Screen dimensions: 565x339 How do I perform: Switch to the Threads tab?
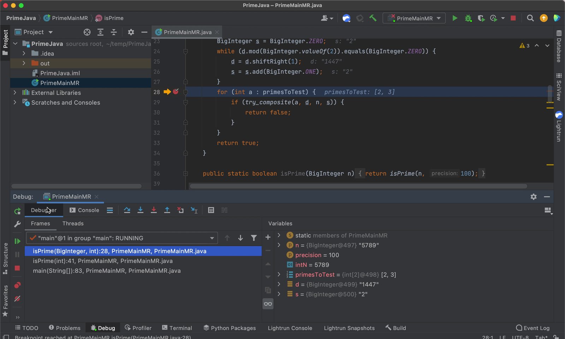click(x=73, y=224)
